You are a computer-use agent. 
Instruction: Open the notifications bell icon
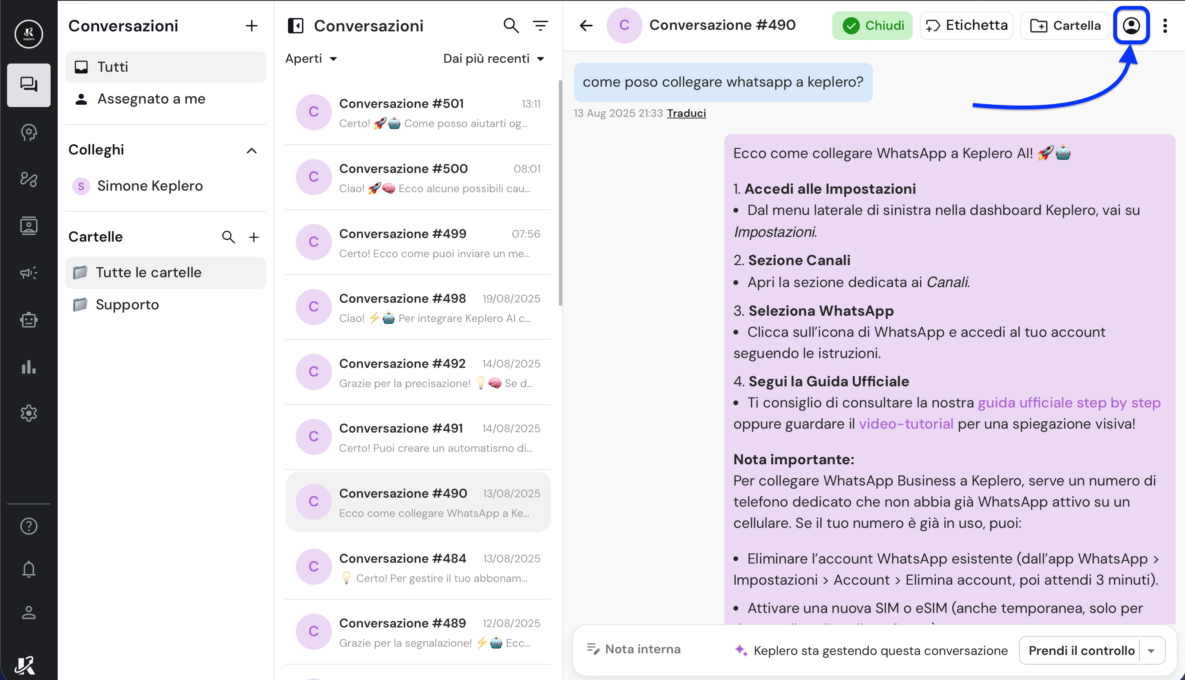29,569
